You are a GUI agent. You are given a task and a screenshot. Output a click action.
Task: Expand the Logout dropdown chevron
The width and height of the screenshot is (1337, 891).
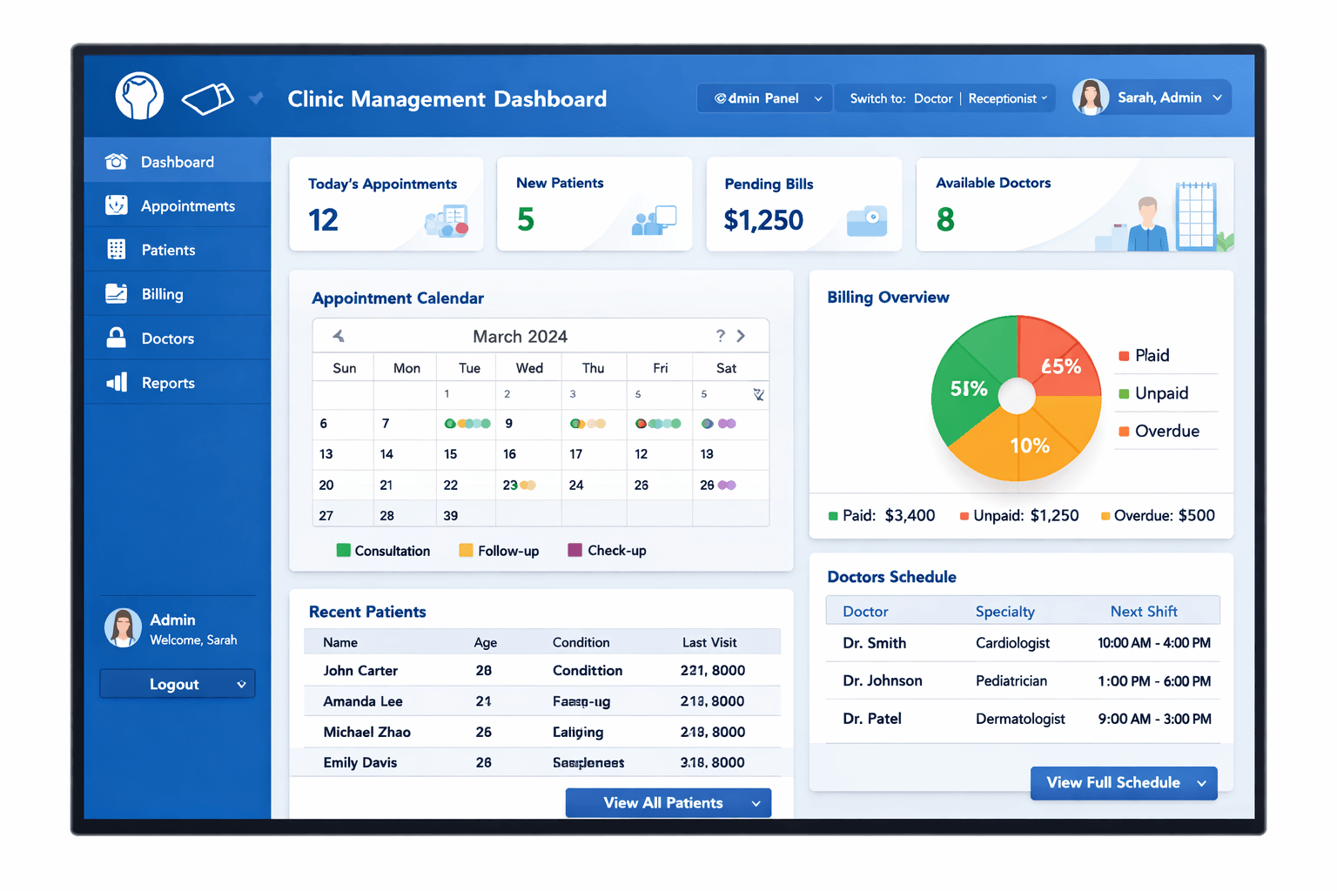(241, 684)
